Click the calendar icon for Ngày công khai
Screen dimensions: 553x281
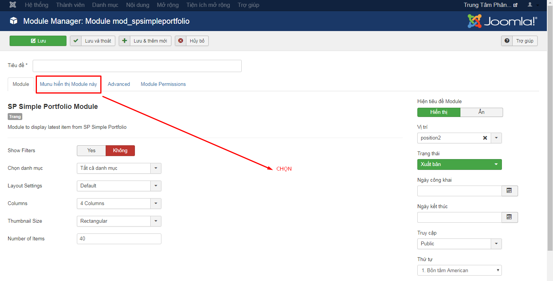(x=510, y=191)
